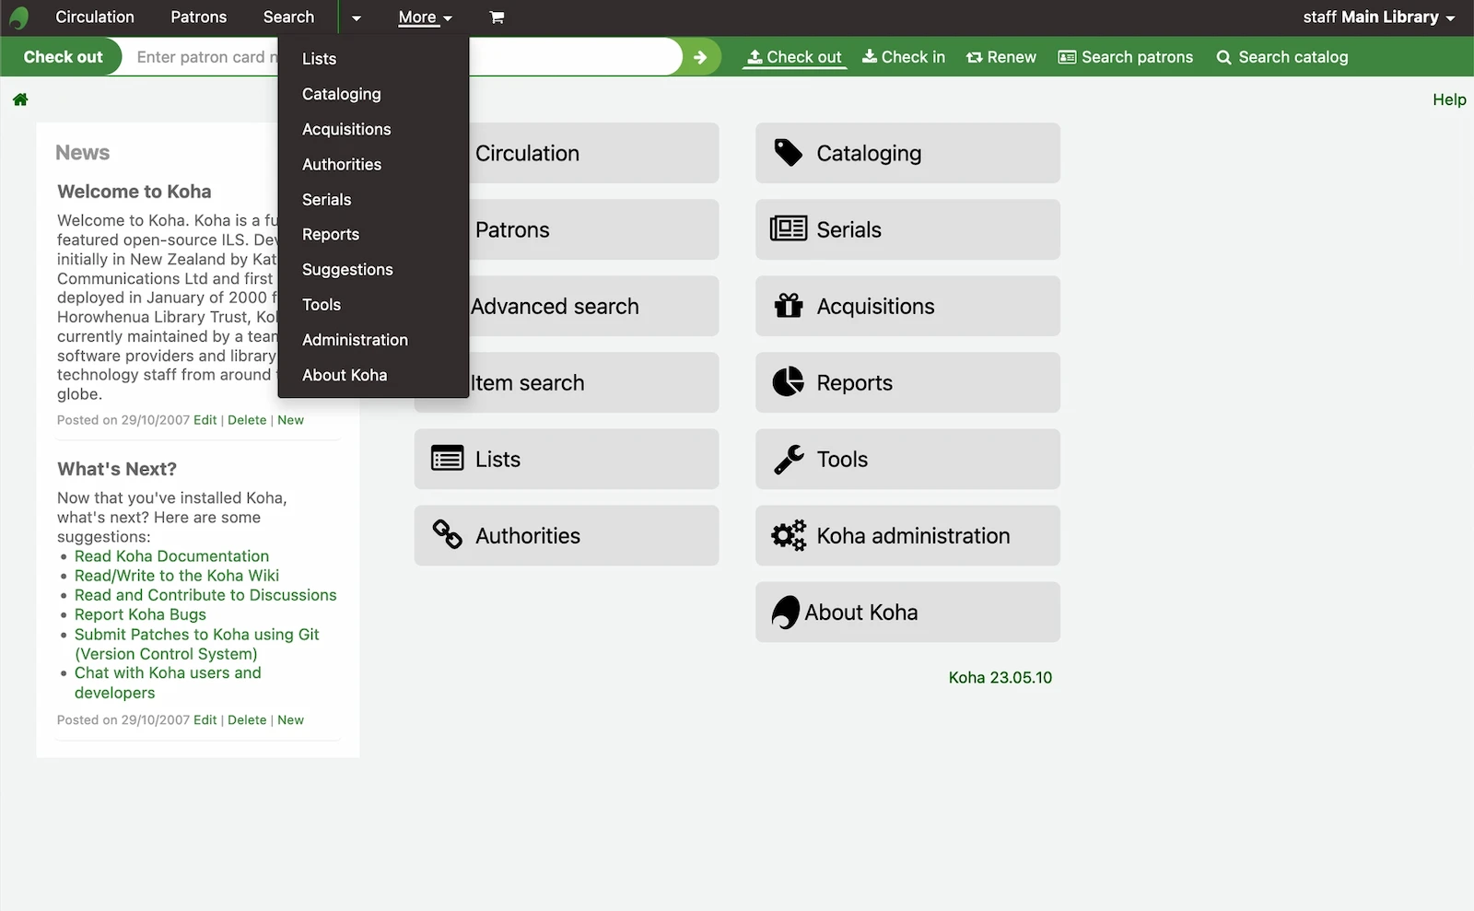Click the green Check out label button

(63, 57)
